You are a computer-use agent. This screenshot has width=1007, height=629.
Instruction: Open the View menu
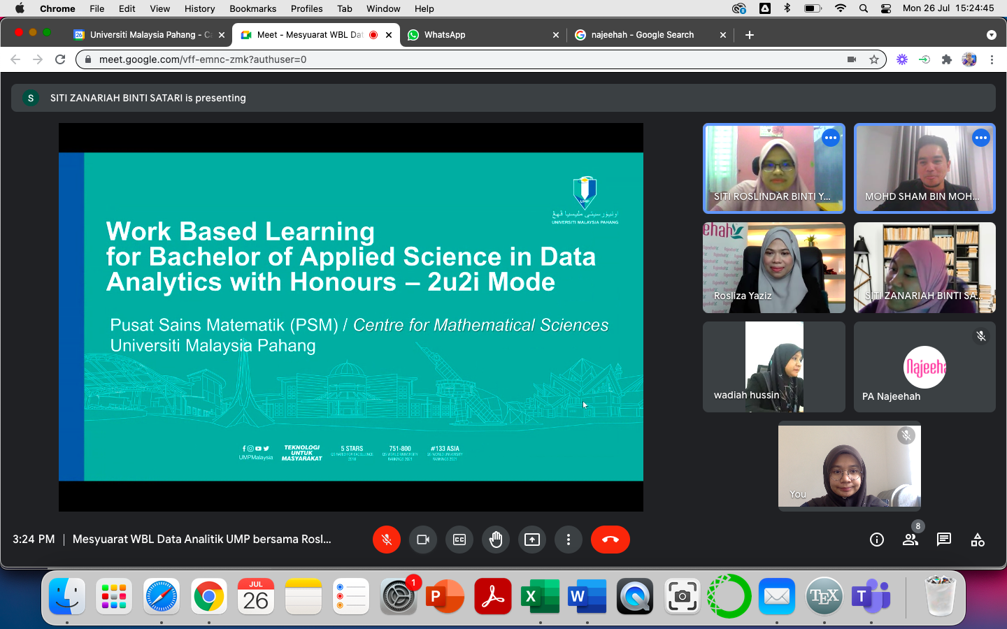pyautogui.click(x=160, y=8)
